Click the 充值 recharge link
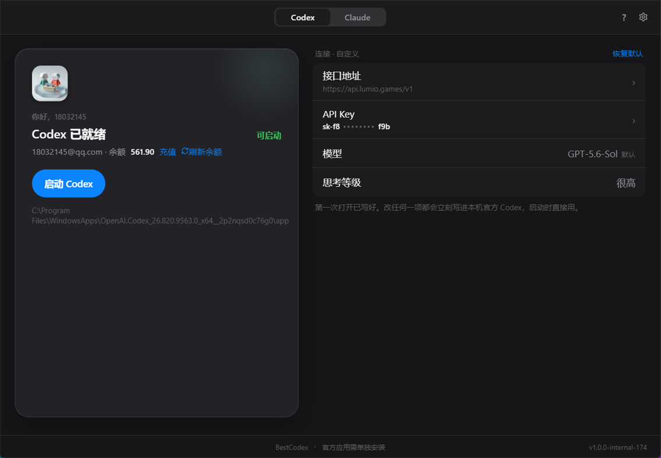The image size is (661, 458). [x=168, y=152]
